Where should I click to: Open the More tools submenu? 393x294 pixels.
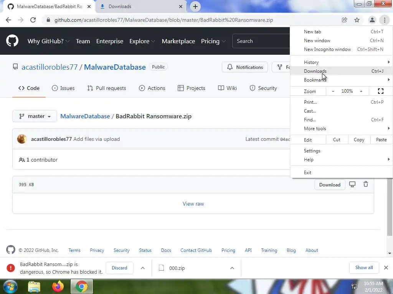(x=341, y=129)
